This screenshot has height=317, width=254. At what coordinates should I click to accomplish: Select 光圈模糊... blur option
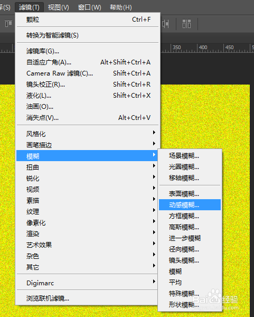[x=190, y=167]
